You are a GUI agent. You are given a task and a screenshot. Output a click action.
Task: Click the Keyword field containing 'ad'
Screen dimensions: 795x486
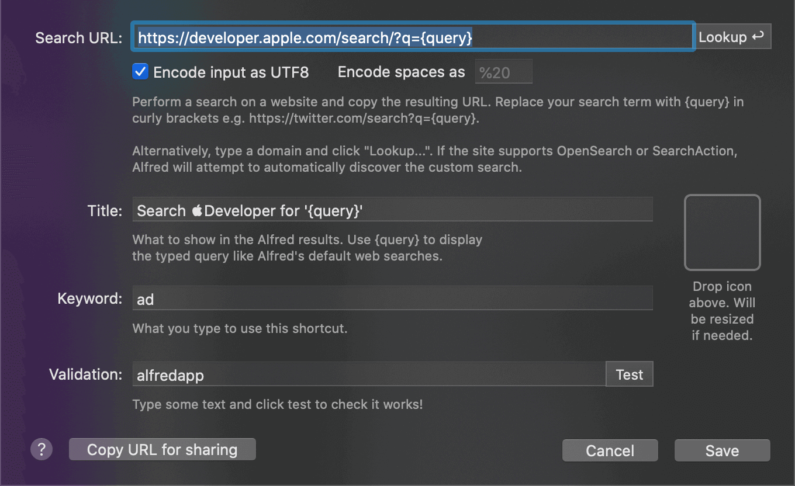[393, 298]
